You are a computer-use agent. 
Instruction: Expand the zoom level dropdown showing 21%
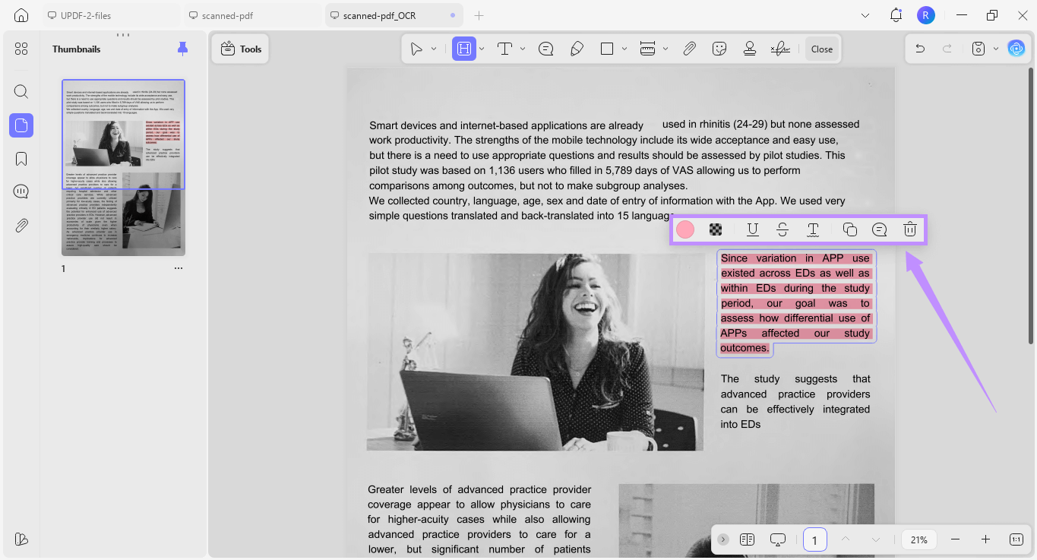point(918,539)
